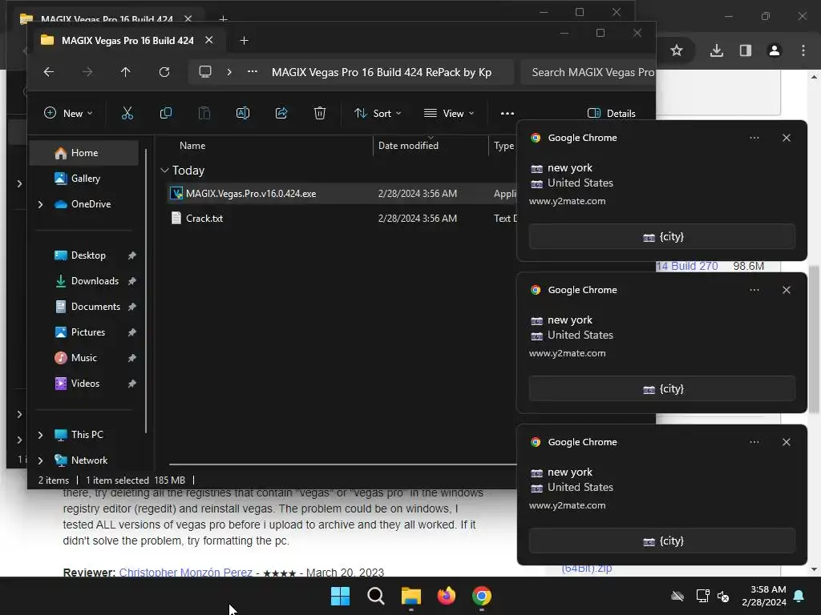Open Firefox from taskbar
The image size is (821, 615).
446,596
